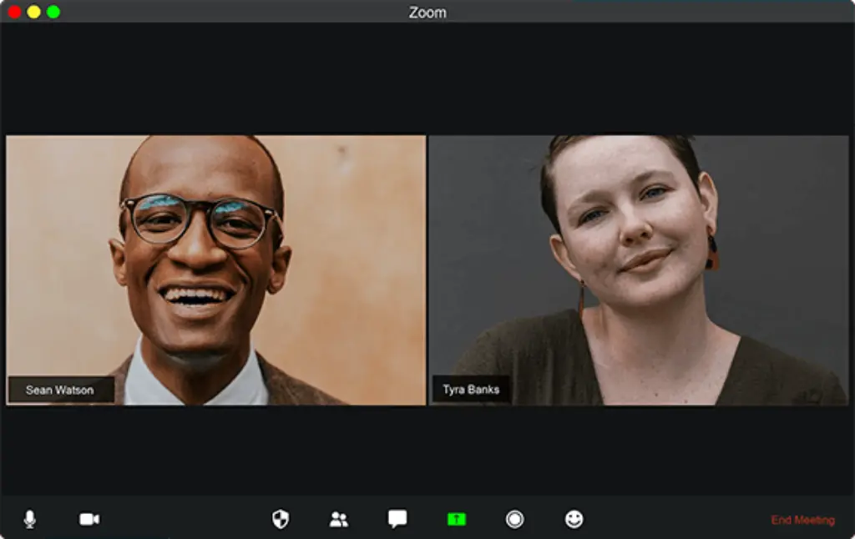The image size is (855, 539).
Task: Open the Reactions smiley icon
Action: tap(574, 519)
